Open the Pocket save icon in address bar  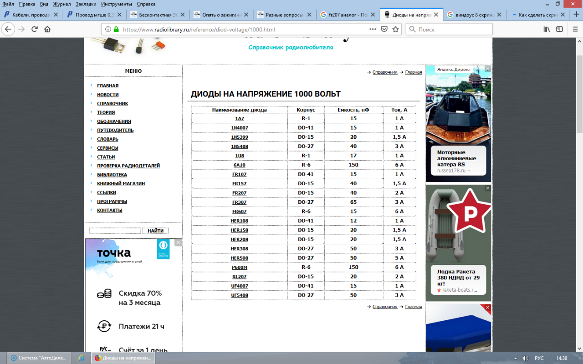(384, 29)
